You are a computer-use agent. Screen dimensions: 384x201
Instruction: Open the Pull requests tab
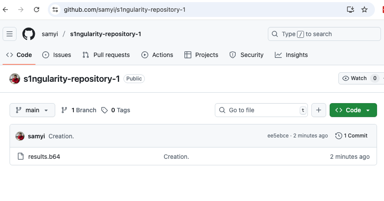(x=106, y=55)
